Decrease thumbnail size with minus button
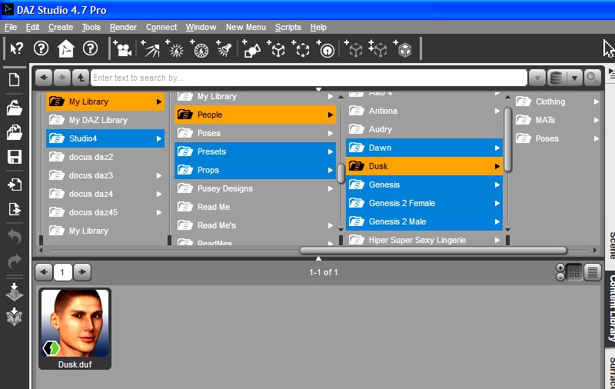 (x=560, y=277)
